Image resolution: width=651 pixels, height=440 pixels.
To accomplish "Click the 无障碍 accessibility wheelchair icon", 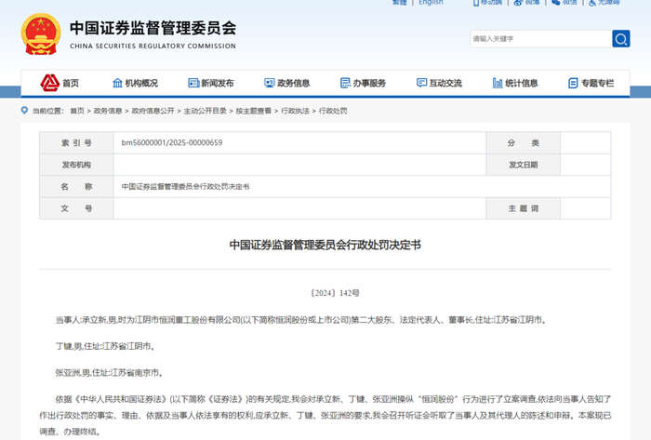I will coord(592,3).
